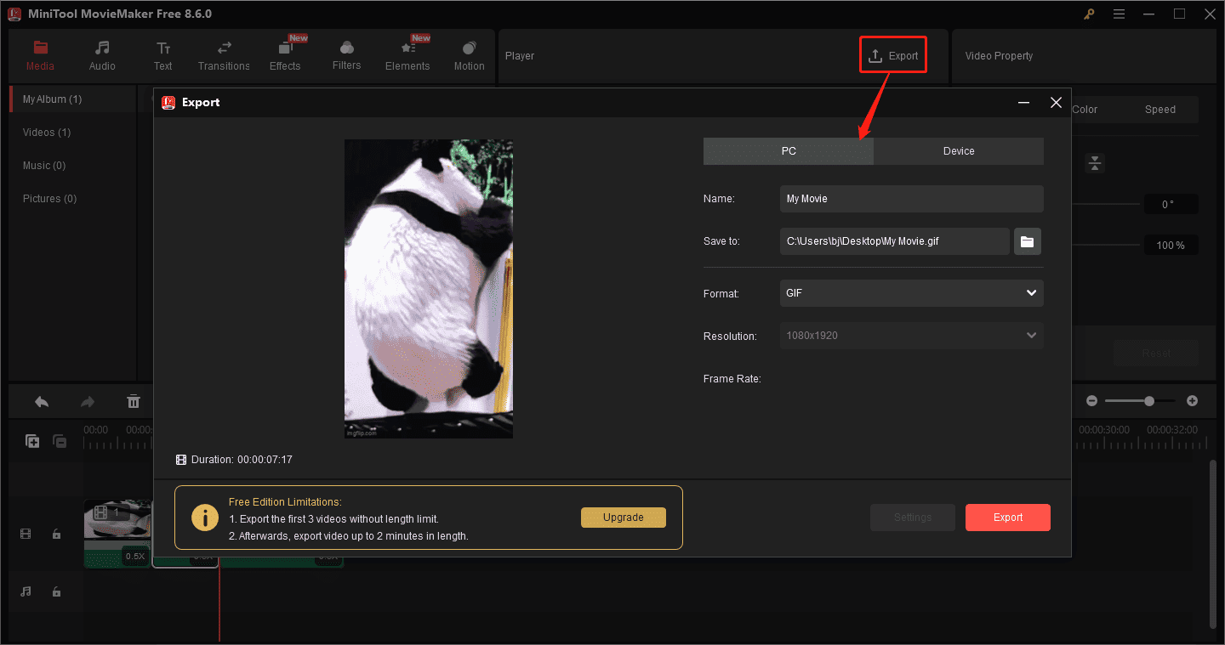
Task: Click the zoom in plus icon
Action: [x=1192, y=401]
